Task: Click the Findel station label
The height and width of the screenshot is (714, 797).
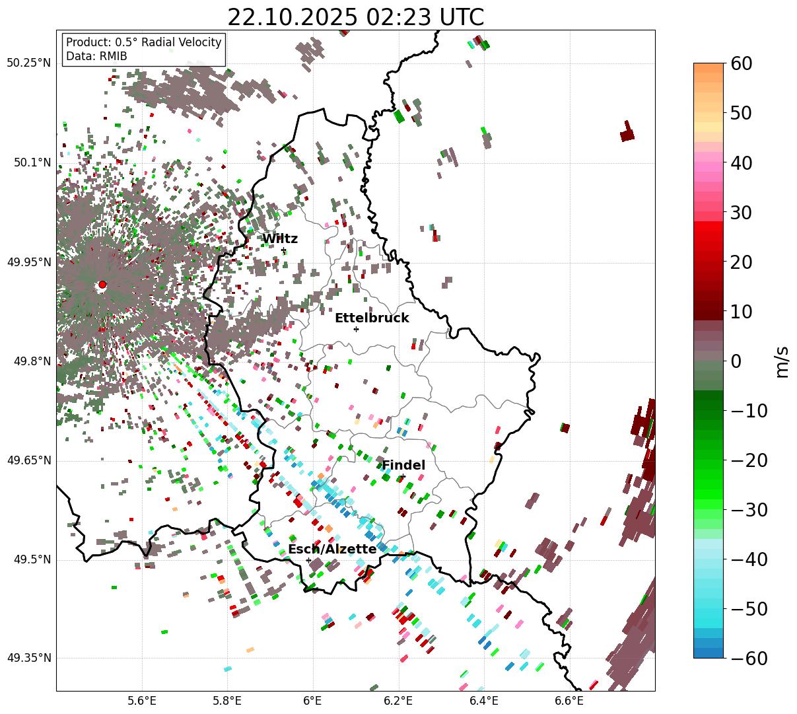Action: click(403, 465)
